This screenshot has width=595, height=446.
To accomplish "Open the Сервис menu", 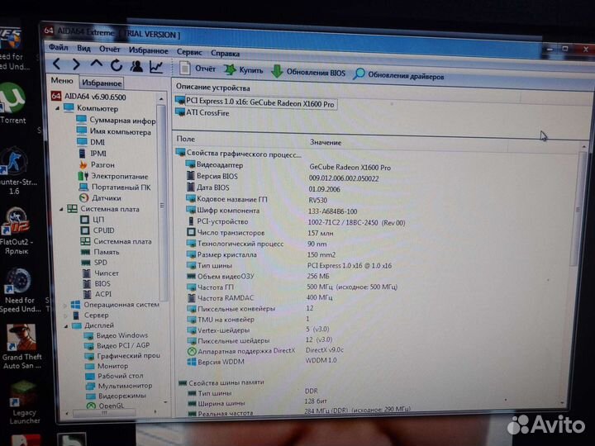I will pos(189,52).
